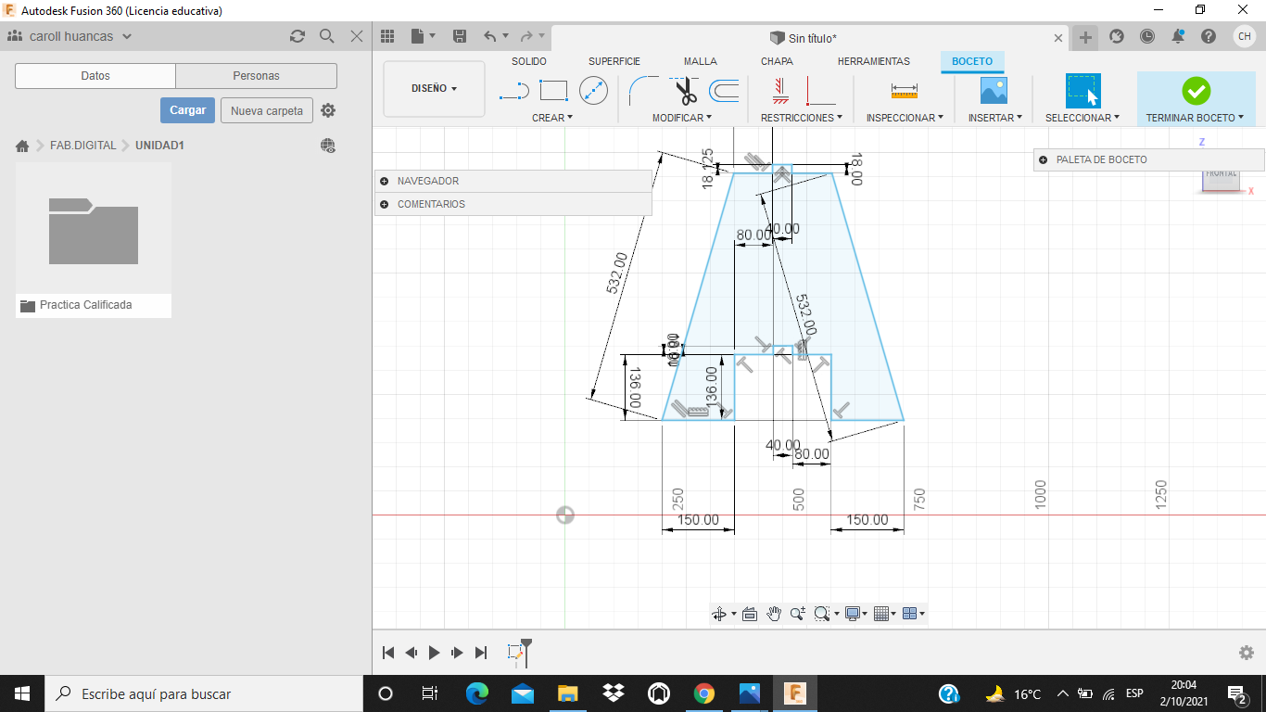Select the Line tool in Crear
This screenshot has height=712, width=1266.
click(x=513, y=91)
